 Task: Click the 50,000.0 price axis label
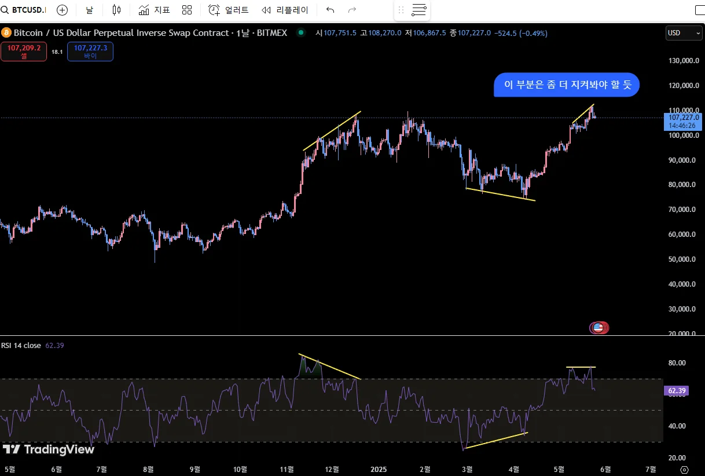point(682,259)
